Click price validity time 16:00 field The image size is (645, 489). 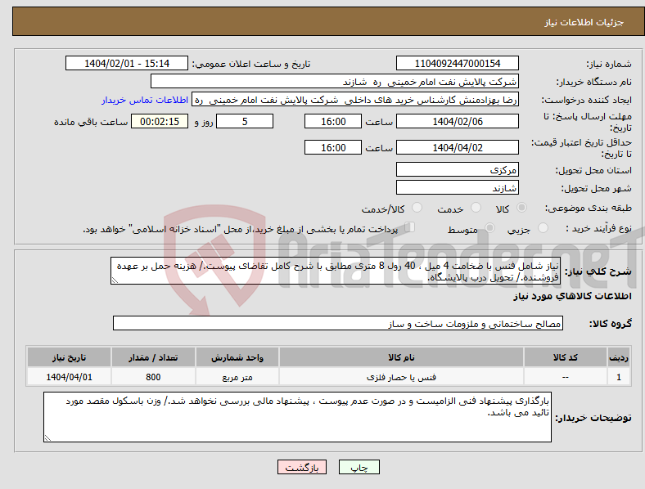click(333, 147)
